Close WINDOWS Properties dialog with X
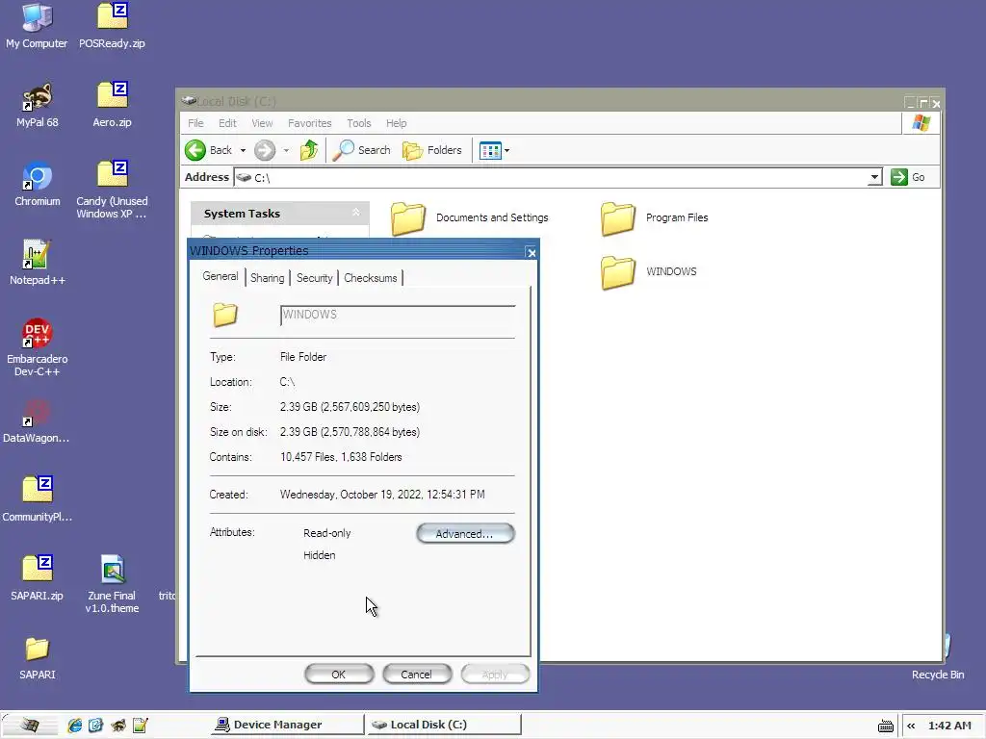Screen dimensions: 986x739 [x=532, y=253]
